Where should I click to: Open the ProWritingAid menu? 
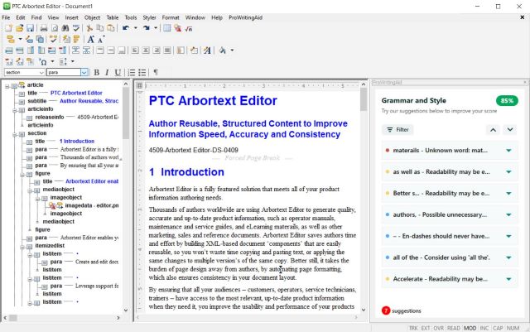[x=245, y=17]
